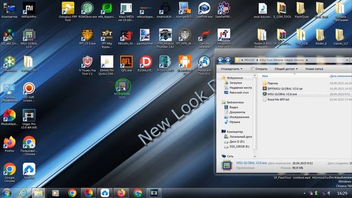Open TFT_V3.5.exe desktop icon
Screen dimensions: 352x198
[87, 37]
